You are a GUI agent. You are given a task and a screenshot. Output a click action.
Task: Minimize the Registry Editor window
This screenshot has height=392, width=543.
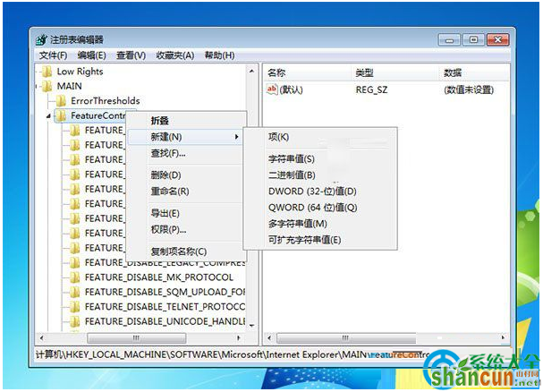click(449, 40)
